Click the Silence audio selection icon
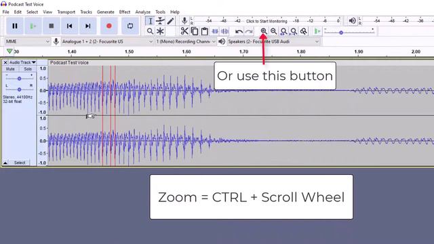434x244 pixels. 224,31
